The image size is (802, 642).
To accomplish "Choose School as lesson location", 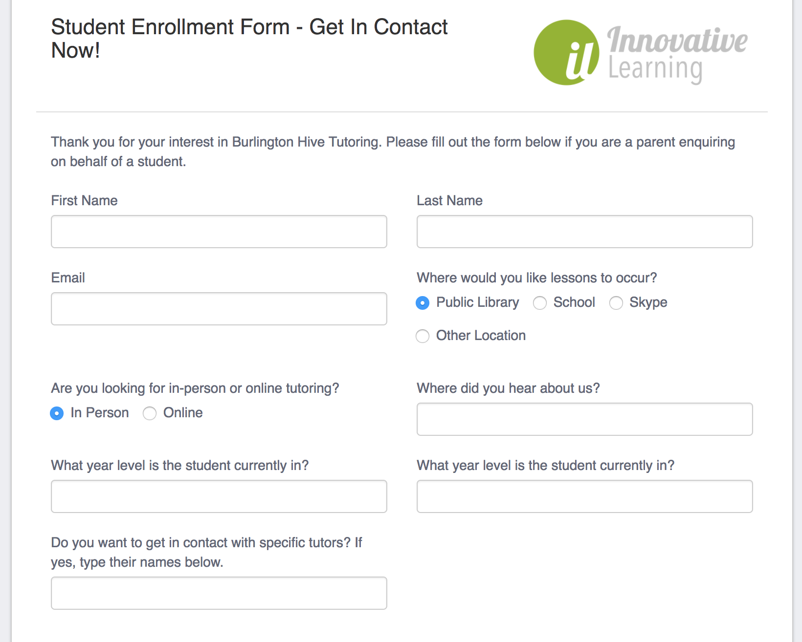I will tap(540, 303).
